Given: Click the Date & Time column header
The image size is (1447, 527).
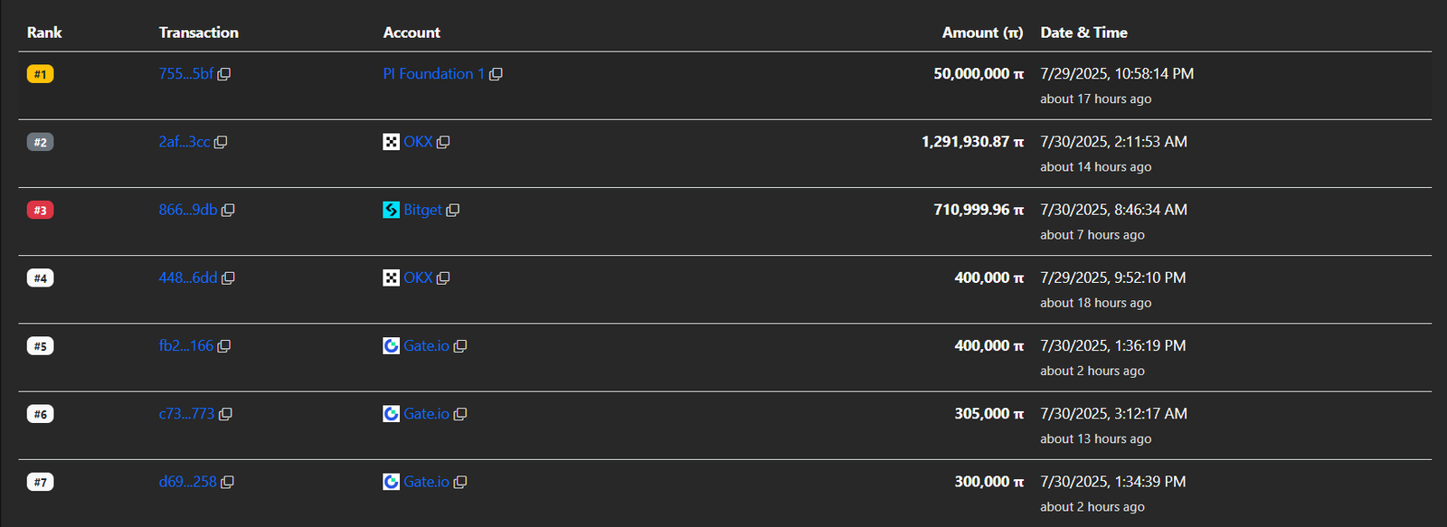Looking at the screenshot, I should tap(1083, 33).
